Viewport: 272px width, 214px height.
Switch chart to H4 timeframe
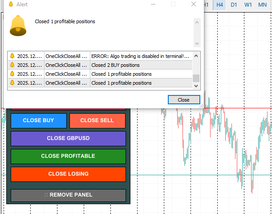(219, 4)
